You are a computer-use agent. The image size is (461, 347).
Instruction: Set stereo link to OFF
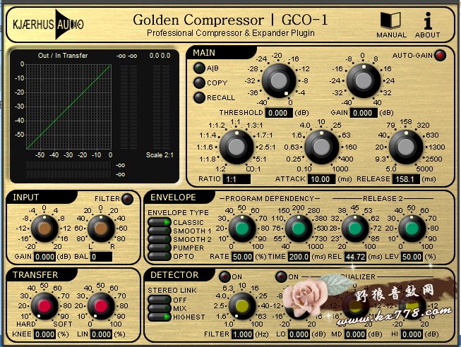(x=160, y=300)
